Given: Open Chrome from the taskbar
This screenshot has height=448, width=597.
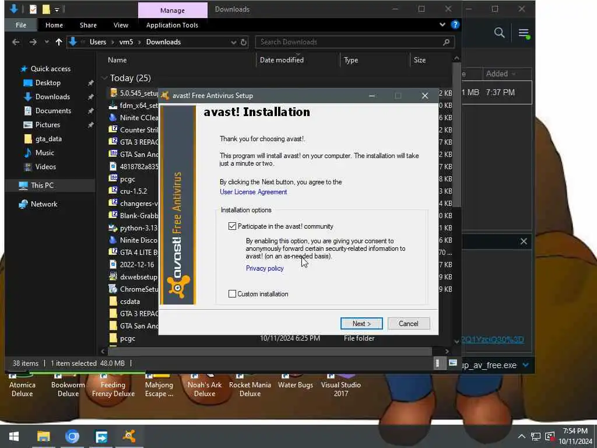Looking at the screenshot, I should pyautogui.click(x=72, y=436).
